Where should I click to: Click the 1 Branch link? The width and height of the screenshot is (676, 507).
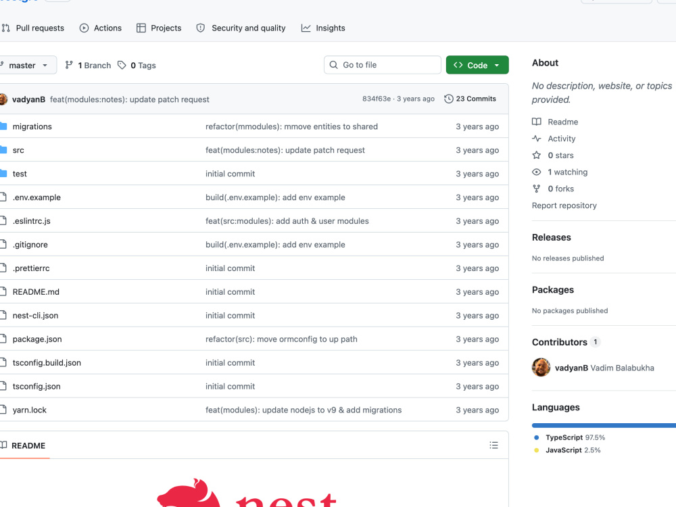(88, 65)
